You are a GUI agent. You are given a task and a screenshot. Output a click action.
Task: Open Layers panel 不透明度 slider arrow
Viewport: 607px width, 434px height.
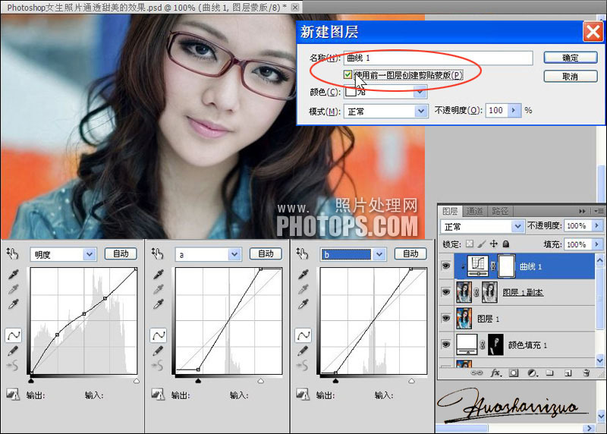click(596, 225)
